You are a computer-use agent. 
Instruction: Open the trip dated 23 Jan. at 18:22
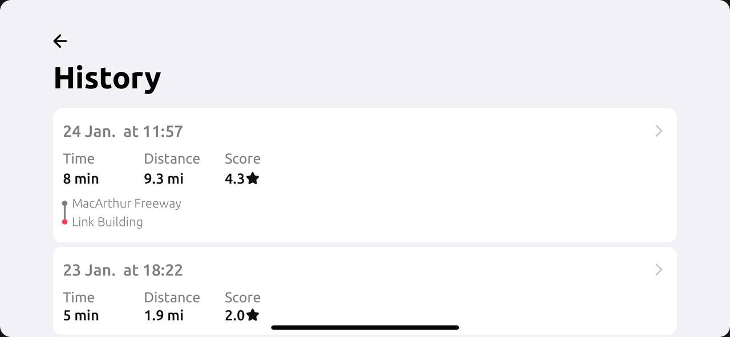point(123,270)
